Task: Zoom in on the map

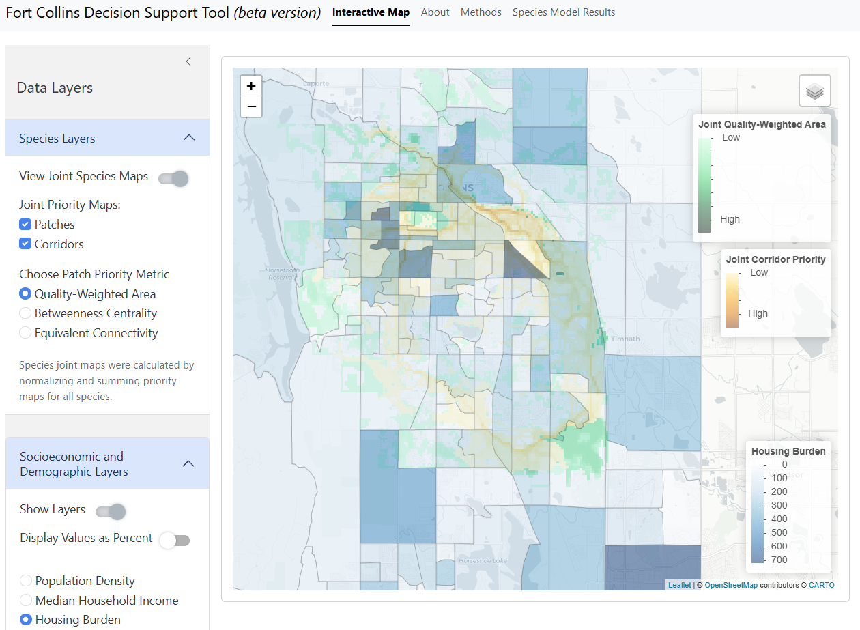Action: pyautogui.click(x=251, y=85)
